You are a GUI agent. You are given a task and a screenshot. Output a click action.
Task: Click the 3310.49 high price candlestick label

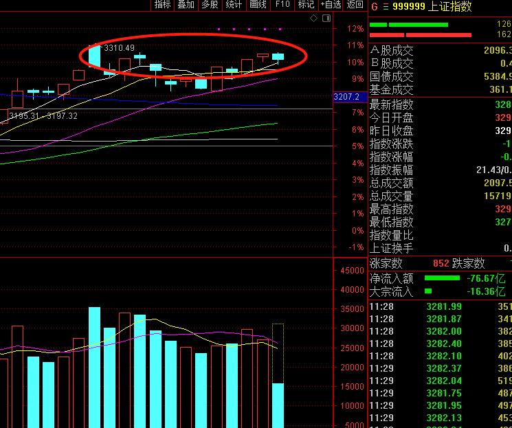(x=118, y=48)
